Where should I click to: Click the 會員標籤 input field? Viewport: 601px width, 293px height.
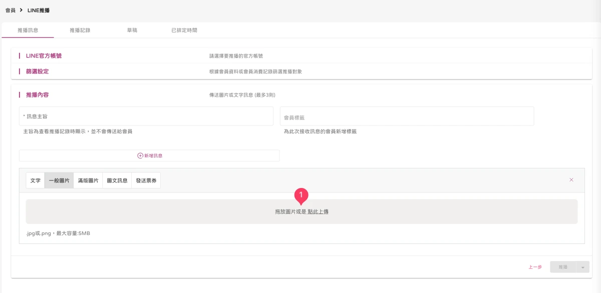click(407, 116)
